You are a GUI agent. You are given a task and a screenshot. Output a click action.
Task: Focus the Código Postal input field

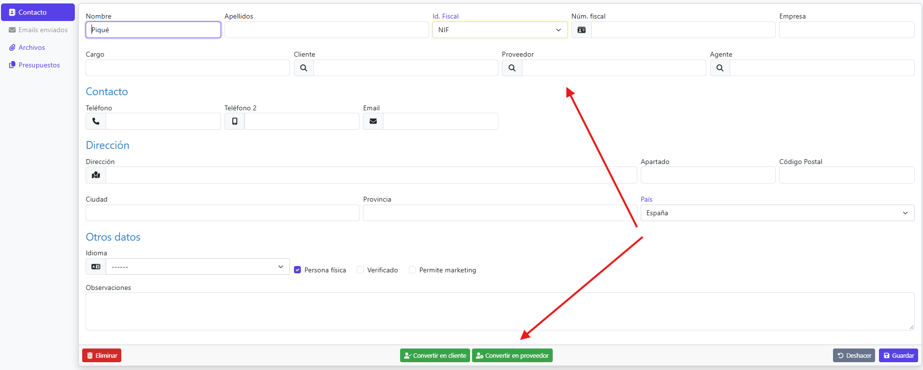(847, 175)
